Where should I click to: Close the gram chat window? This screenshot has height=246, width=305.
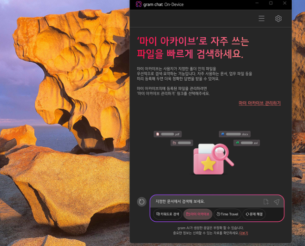pos(285,3)
